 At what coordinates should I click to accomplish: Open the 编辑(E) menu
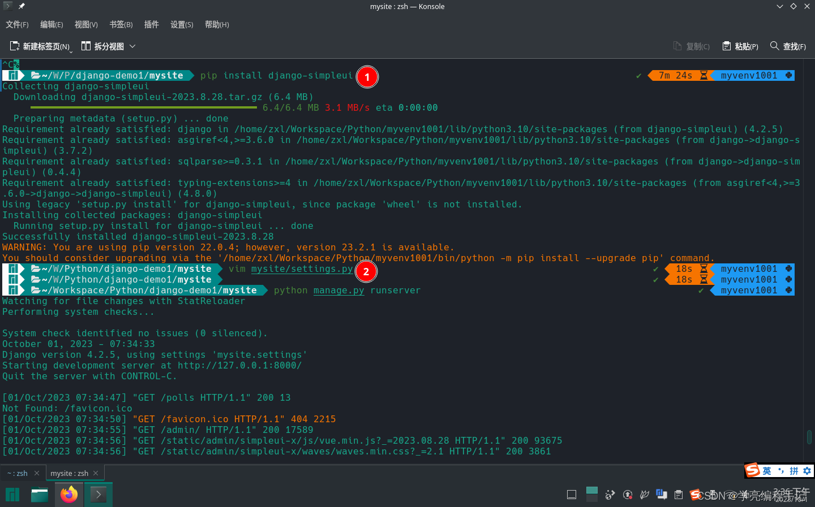[x=52, y=24]
